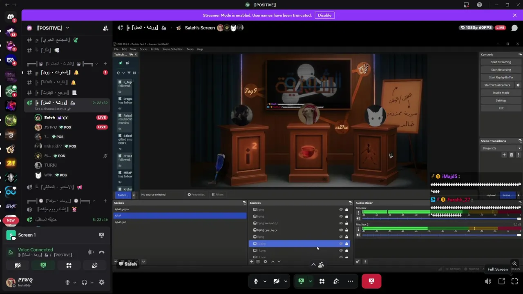Create channel plus icon beside البثوث المباشرة category

105,64
